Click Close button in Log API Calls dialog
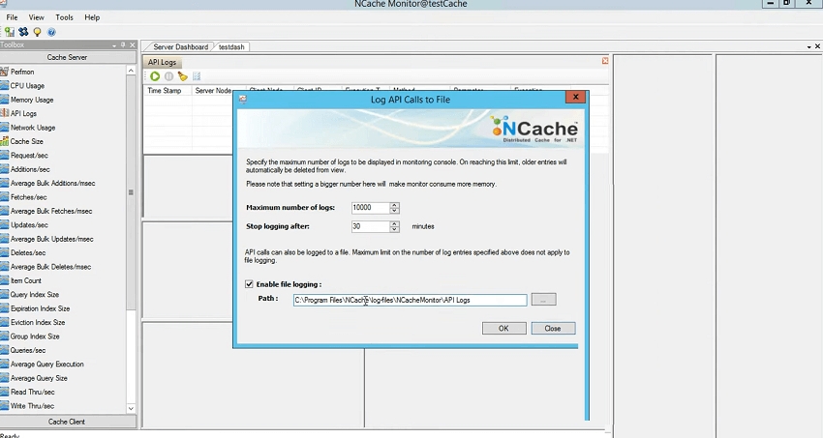 (x=553, y=328)
